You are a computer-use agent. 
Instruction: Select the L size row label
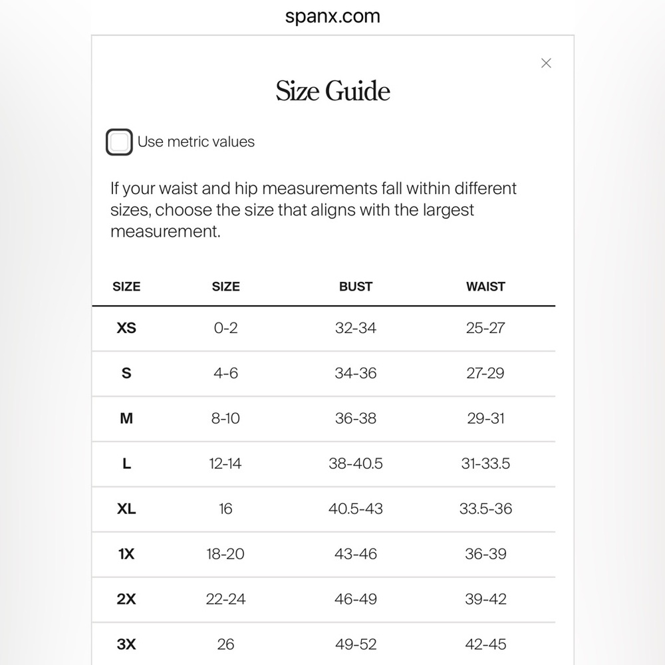pyautogui.click(x=126, y=464)
